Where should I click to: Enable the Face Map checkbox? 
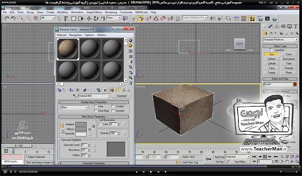(x=96, y=110)
